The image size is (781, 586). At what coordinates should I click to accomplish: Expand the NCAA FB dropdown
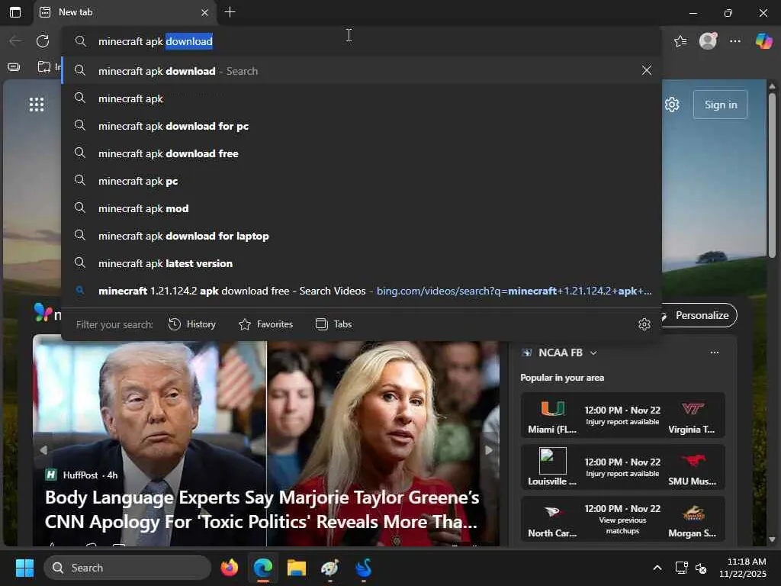(x=593, y=353)
